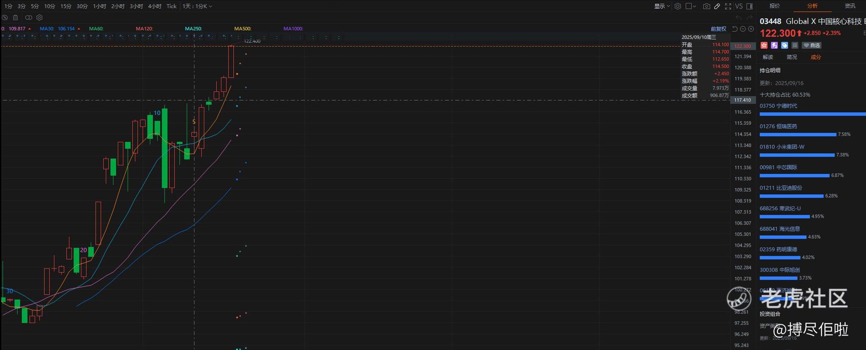Open holding 01276 恒瑞医药
The height and width of the screenshot is (350, 866).
pos(779,126)
